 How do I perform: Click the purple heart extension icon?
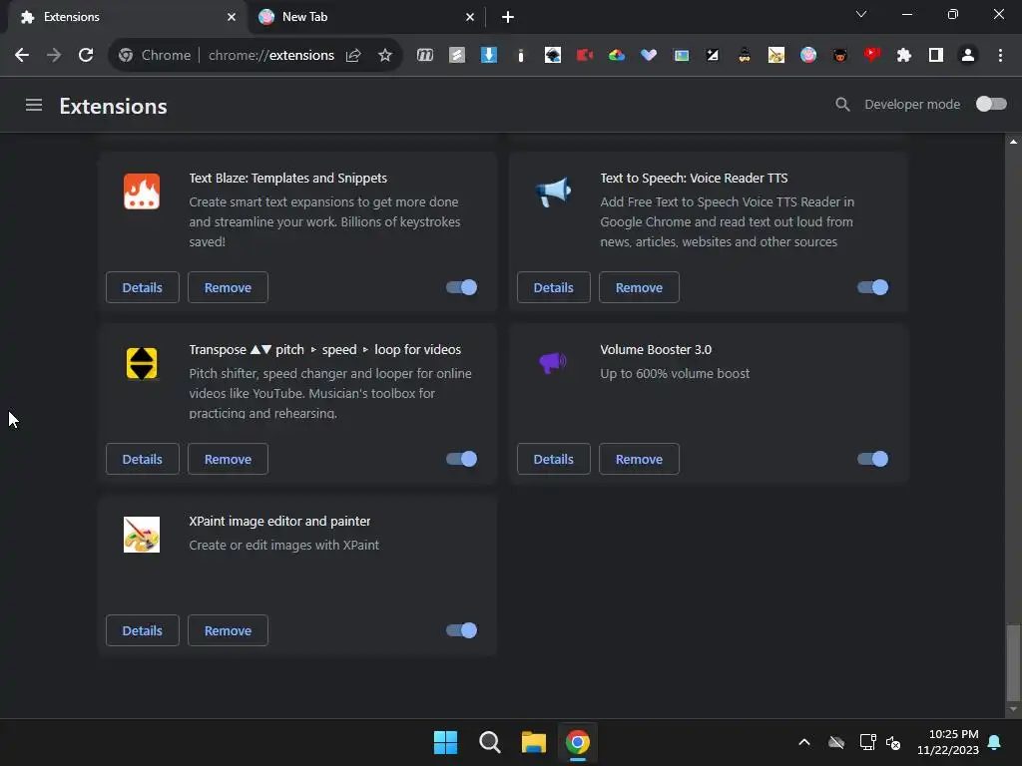648,56
